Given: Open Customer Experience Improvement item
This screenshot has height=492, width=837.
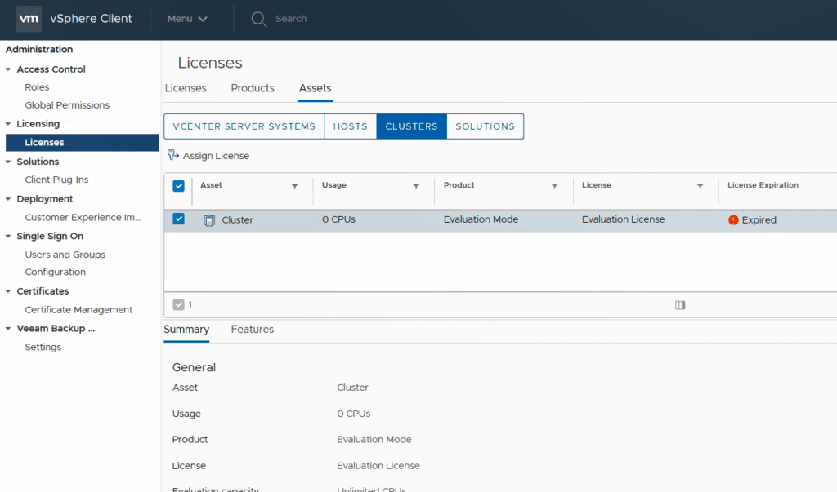Looking at the screenshot, I should [x=83, y=218].
